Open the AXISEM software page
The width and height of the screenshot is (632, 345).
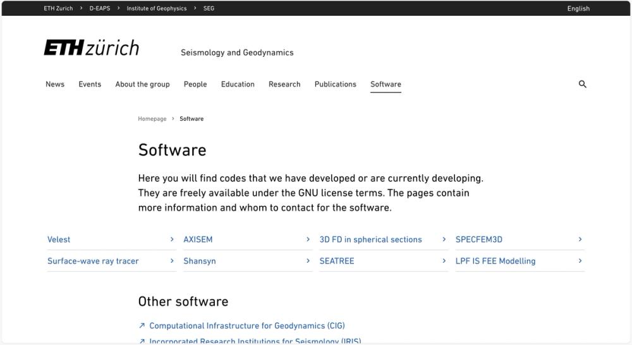(198, 239)
